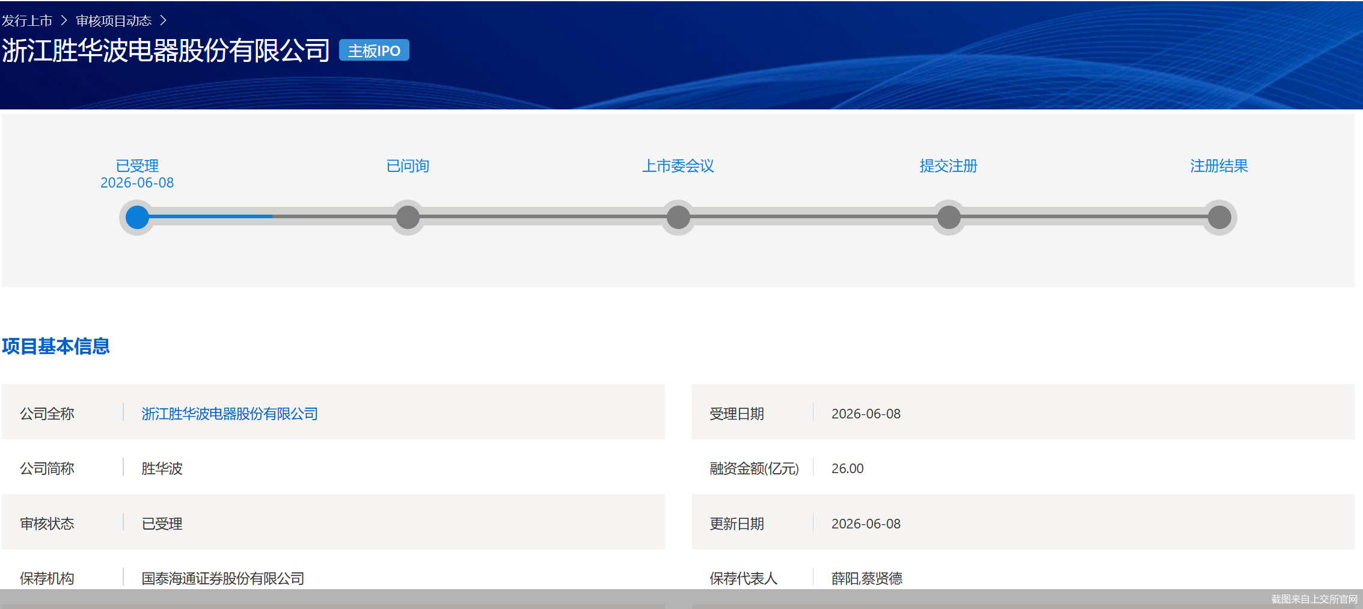Click the 上市委会议 timeline node

678,217
